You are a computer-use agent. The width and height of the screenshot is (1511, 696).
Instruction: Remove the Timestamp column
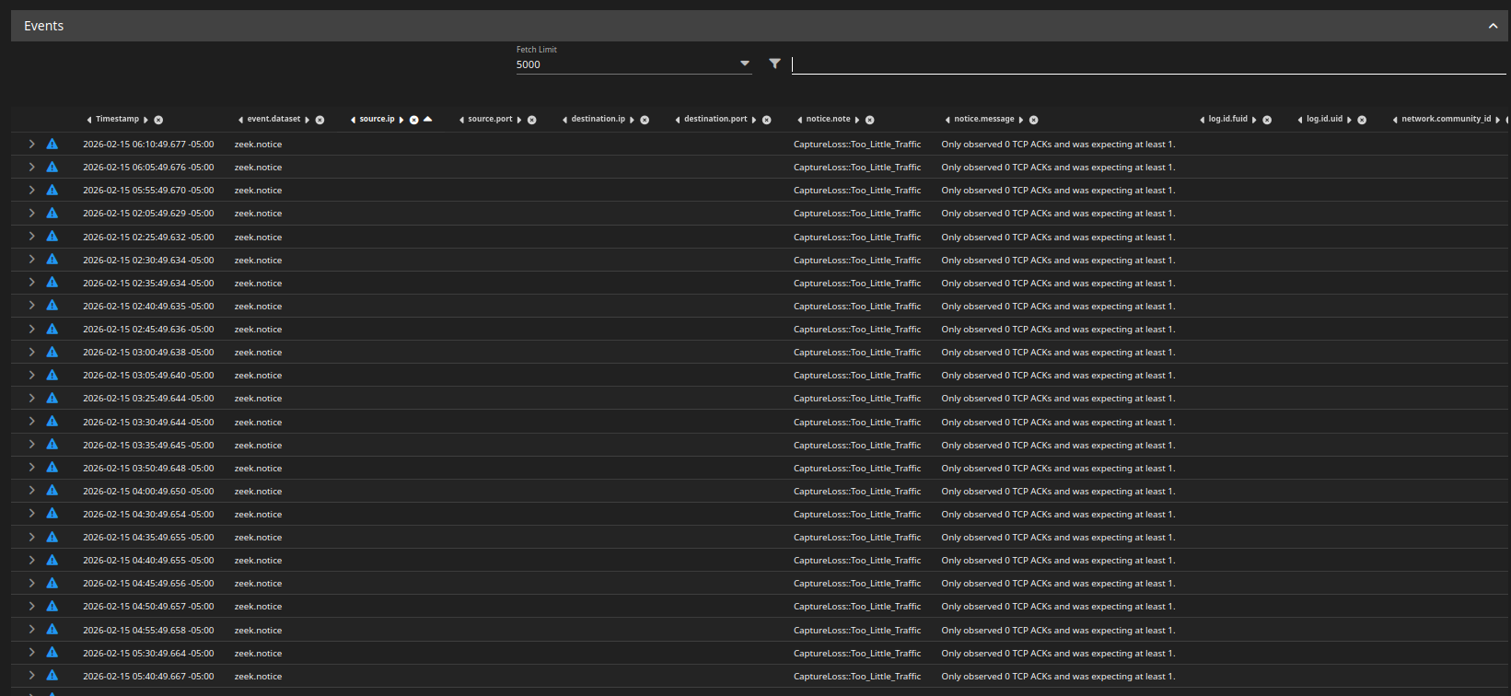(x=158, y=120)
